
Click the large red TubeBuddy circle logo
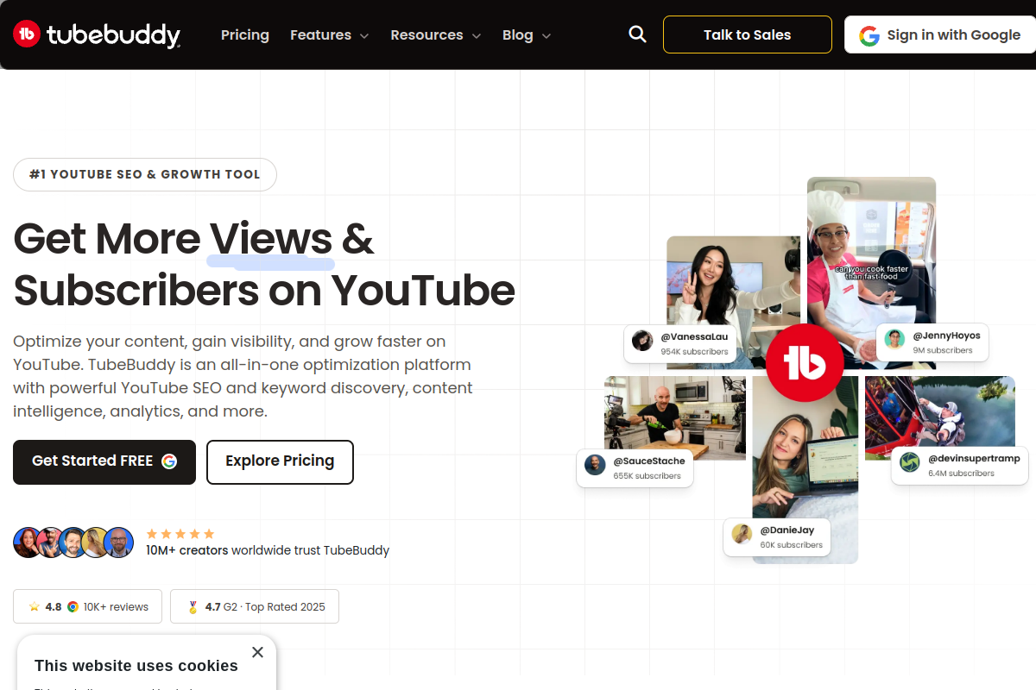[805, 363]
